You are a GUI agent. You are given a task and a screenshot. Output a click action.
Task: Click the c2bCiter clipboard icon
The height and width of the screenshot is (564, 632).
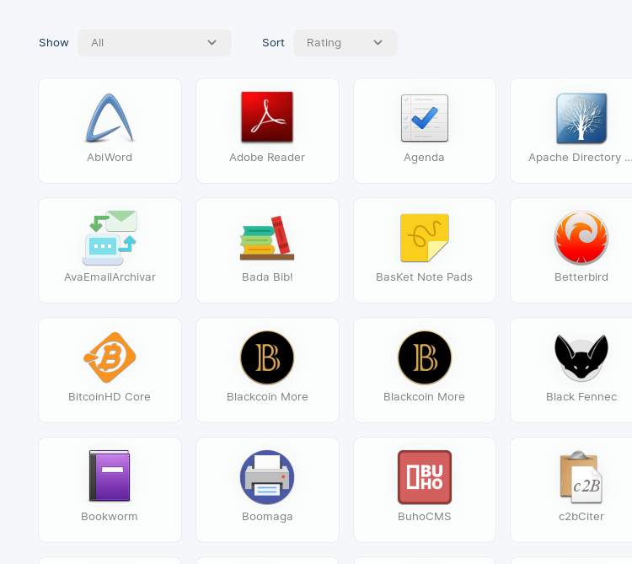[x=581, y=477]
